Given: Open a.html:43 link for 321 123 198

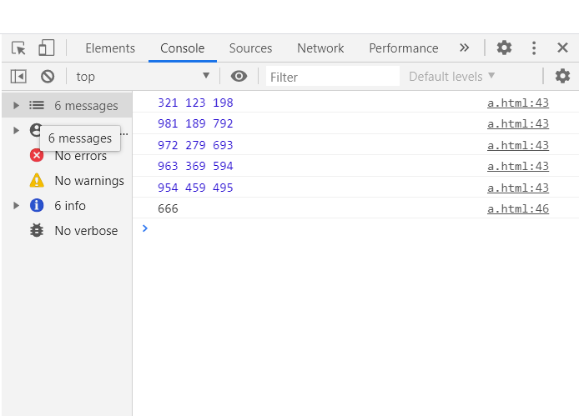Looking at the screenshot, I should coord(518,103).
